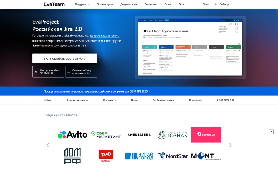Screen dimensions: 278x172
Task: Jump to the О продукте section
Action: coord(109,100)
